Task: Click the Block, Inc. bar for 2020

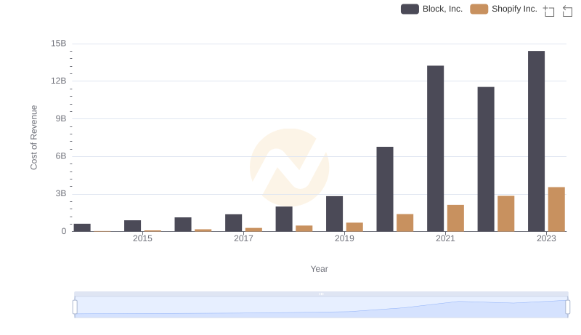Action: (385, 189)
